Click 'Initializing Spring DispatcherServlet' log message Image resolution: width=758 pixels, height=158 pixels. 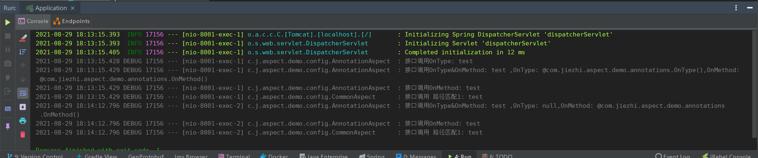click(508, 34)
